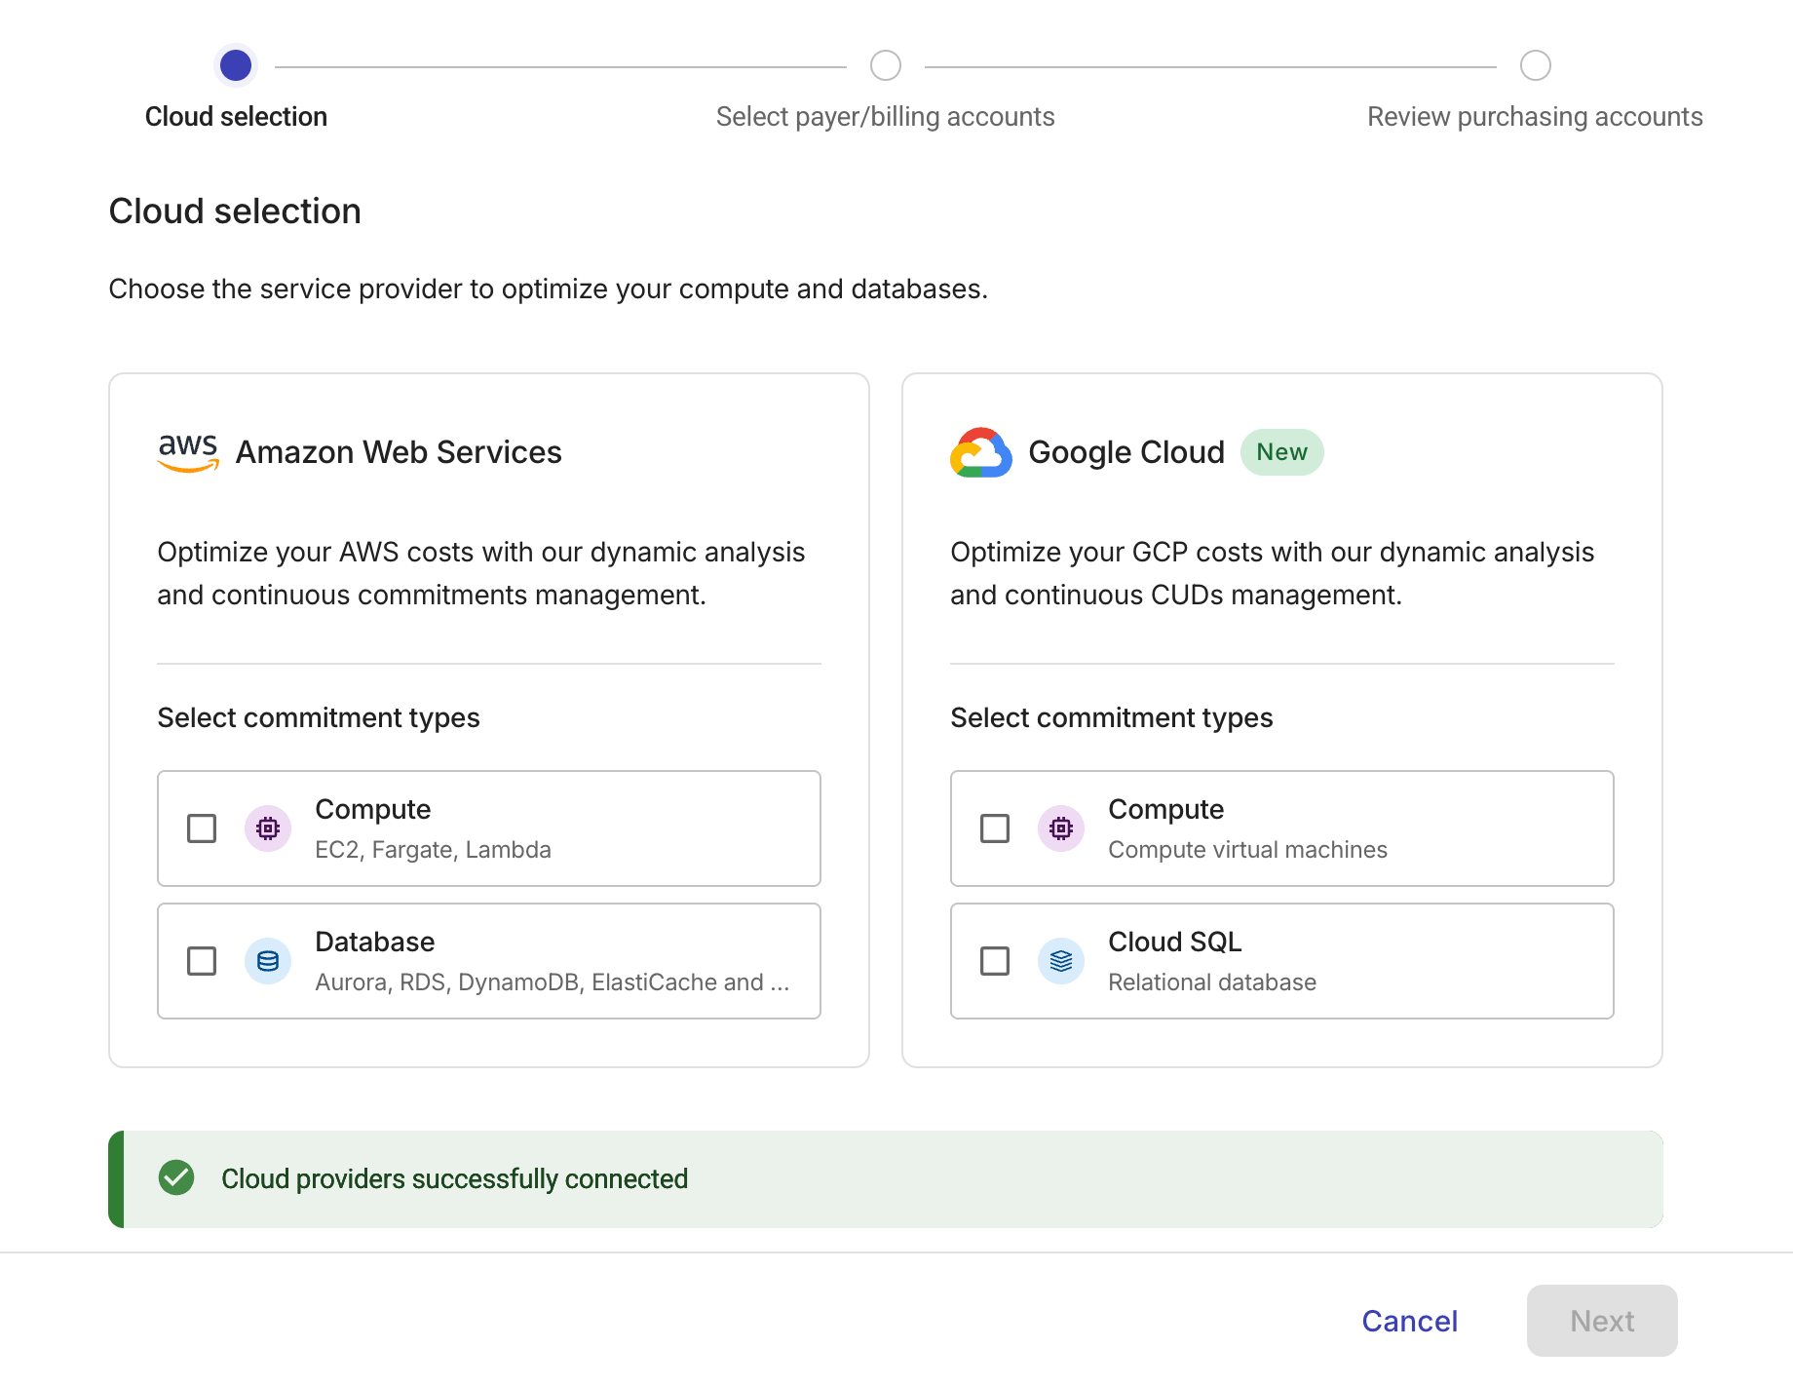Click the AWS costs description paragraph
The image size is (1793, 1386).
click(481, 573)
